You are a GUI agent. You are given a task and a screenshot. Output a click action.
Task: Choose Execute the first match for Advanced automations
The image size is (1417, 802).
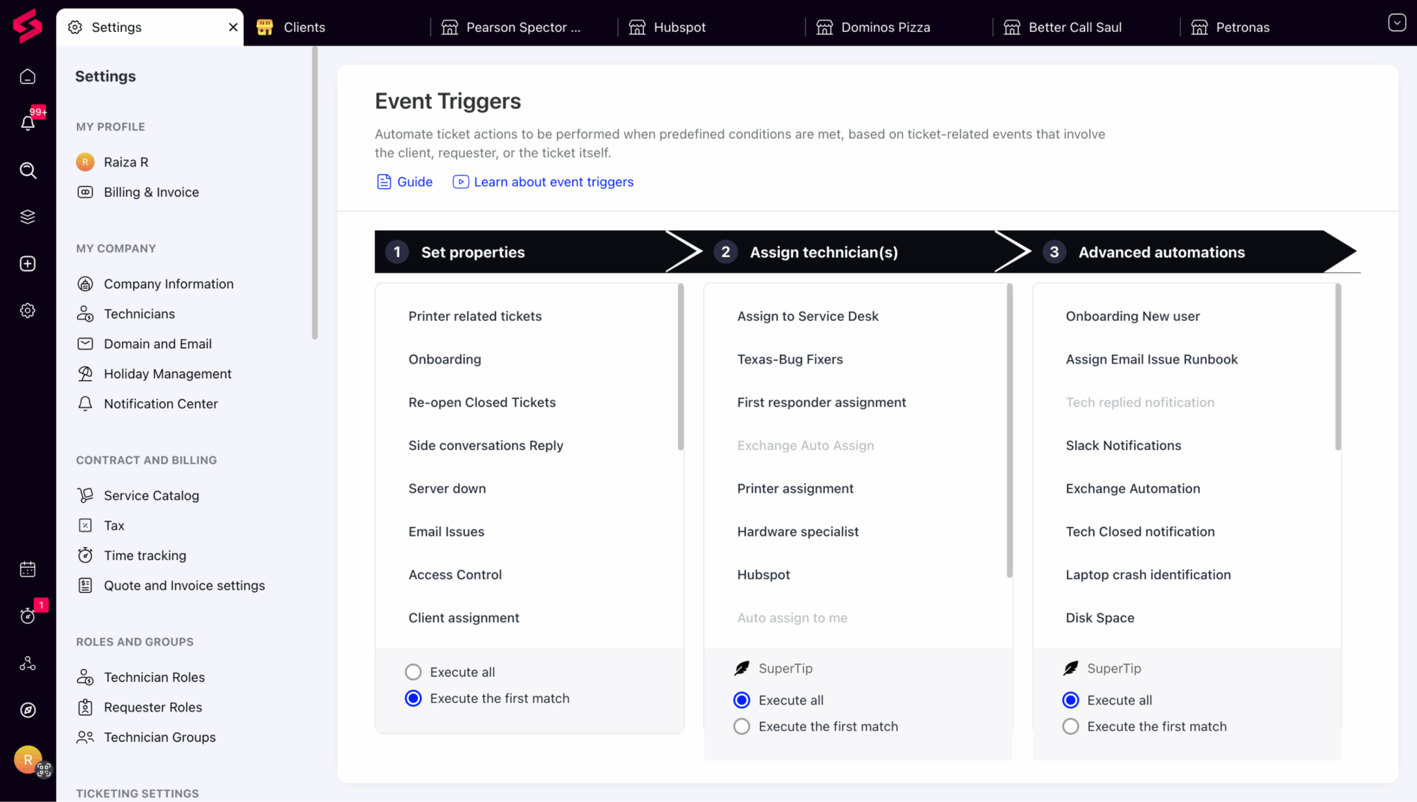tap(1070, 727)
